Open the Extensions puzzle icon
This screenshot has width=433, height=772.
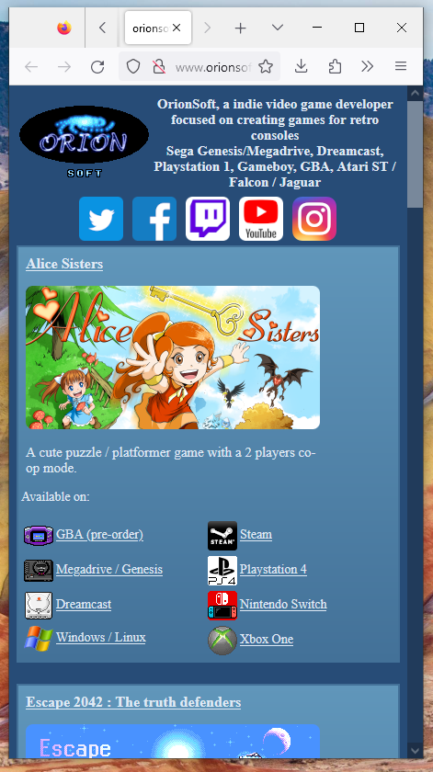[335, 66]
